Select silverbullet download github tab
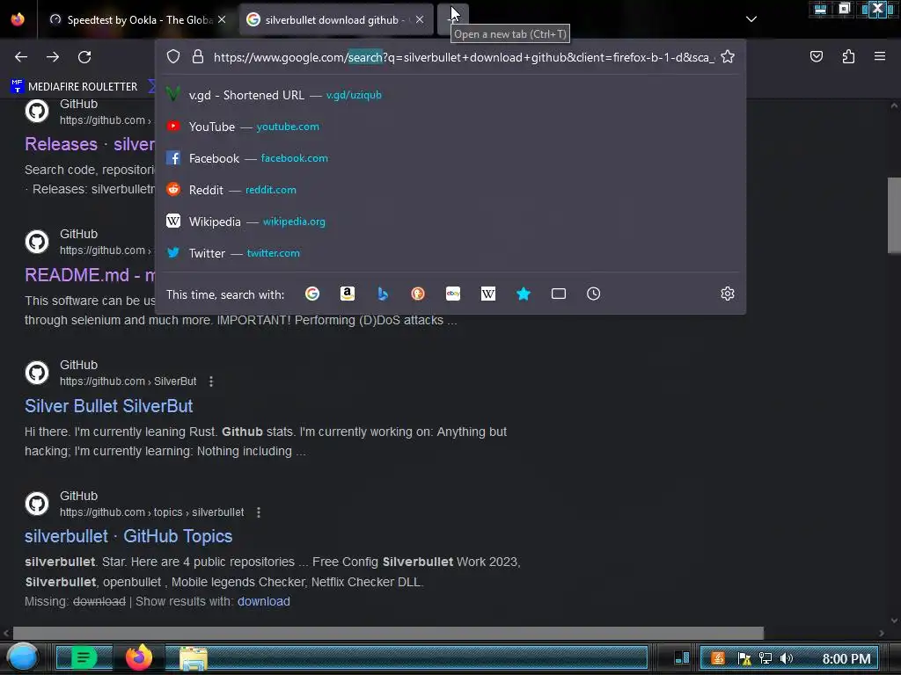This screenshot has height=675, width=901. pyautogui.click(x=336, y=19)
